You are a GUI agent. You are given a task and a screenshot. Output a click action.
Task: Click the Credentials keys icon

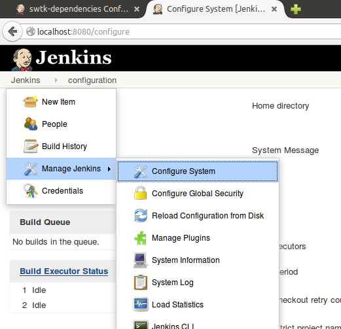30,191
